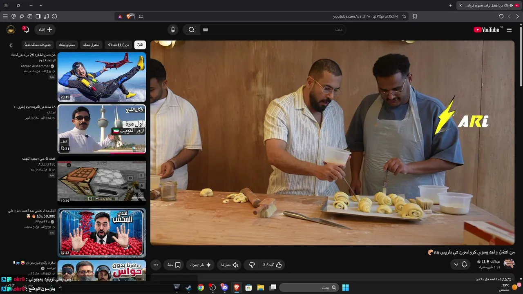
Task: Dislike the video
Action: coord(252,265)
